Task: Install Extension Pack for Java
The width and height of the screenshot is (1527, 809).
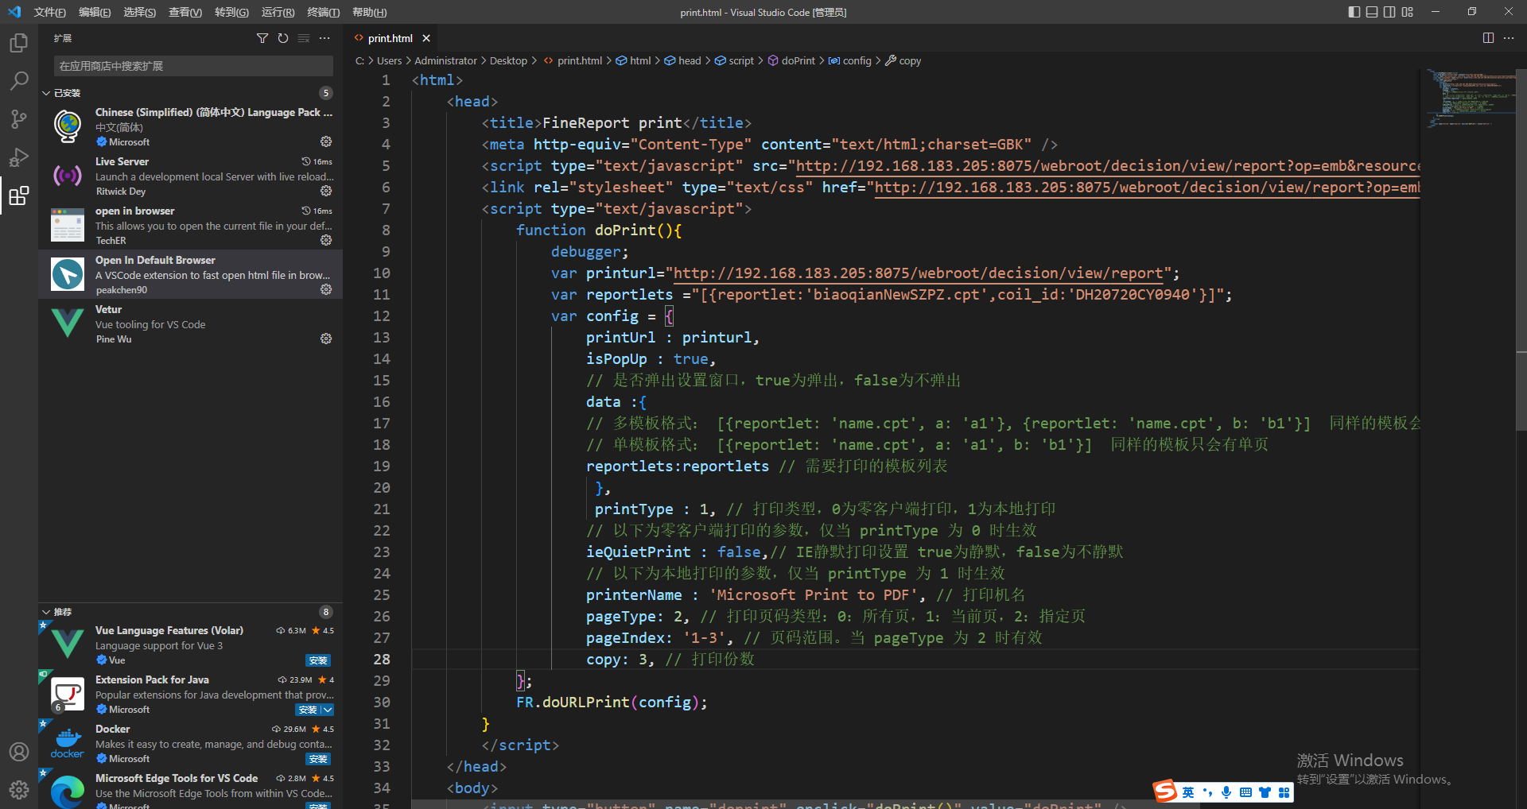Action: pos(309,710)
